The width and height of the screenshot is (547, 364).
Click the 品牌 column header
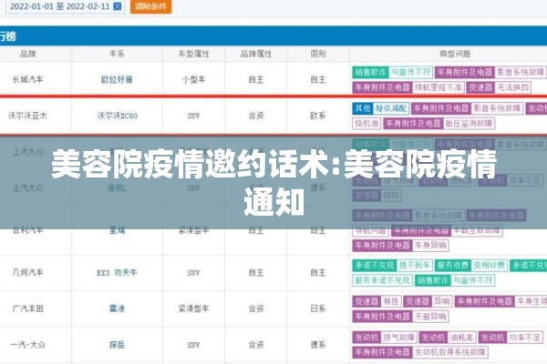click(x=28, y=54)
